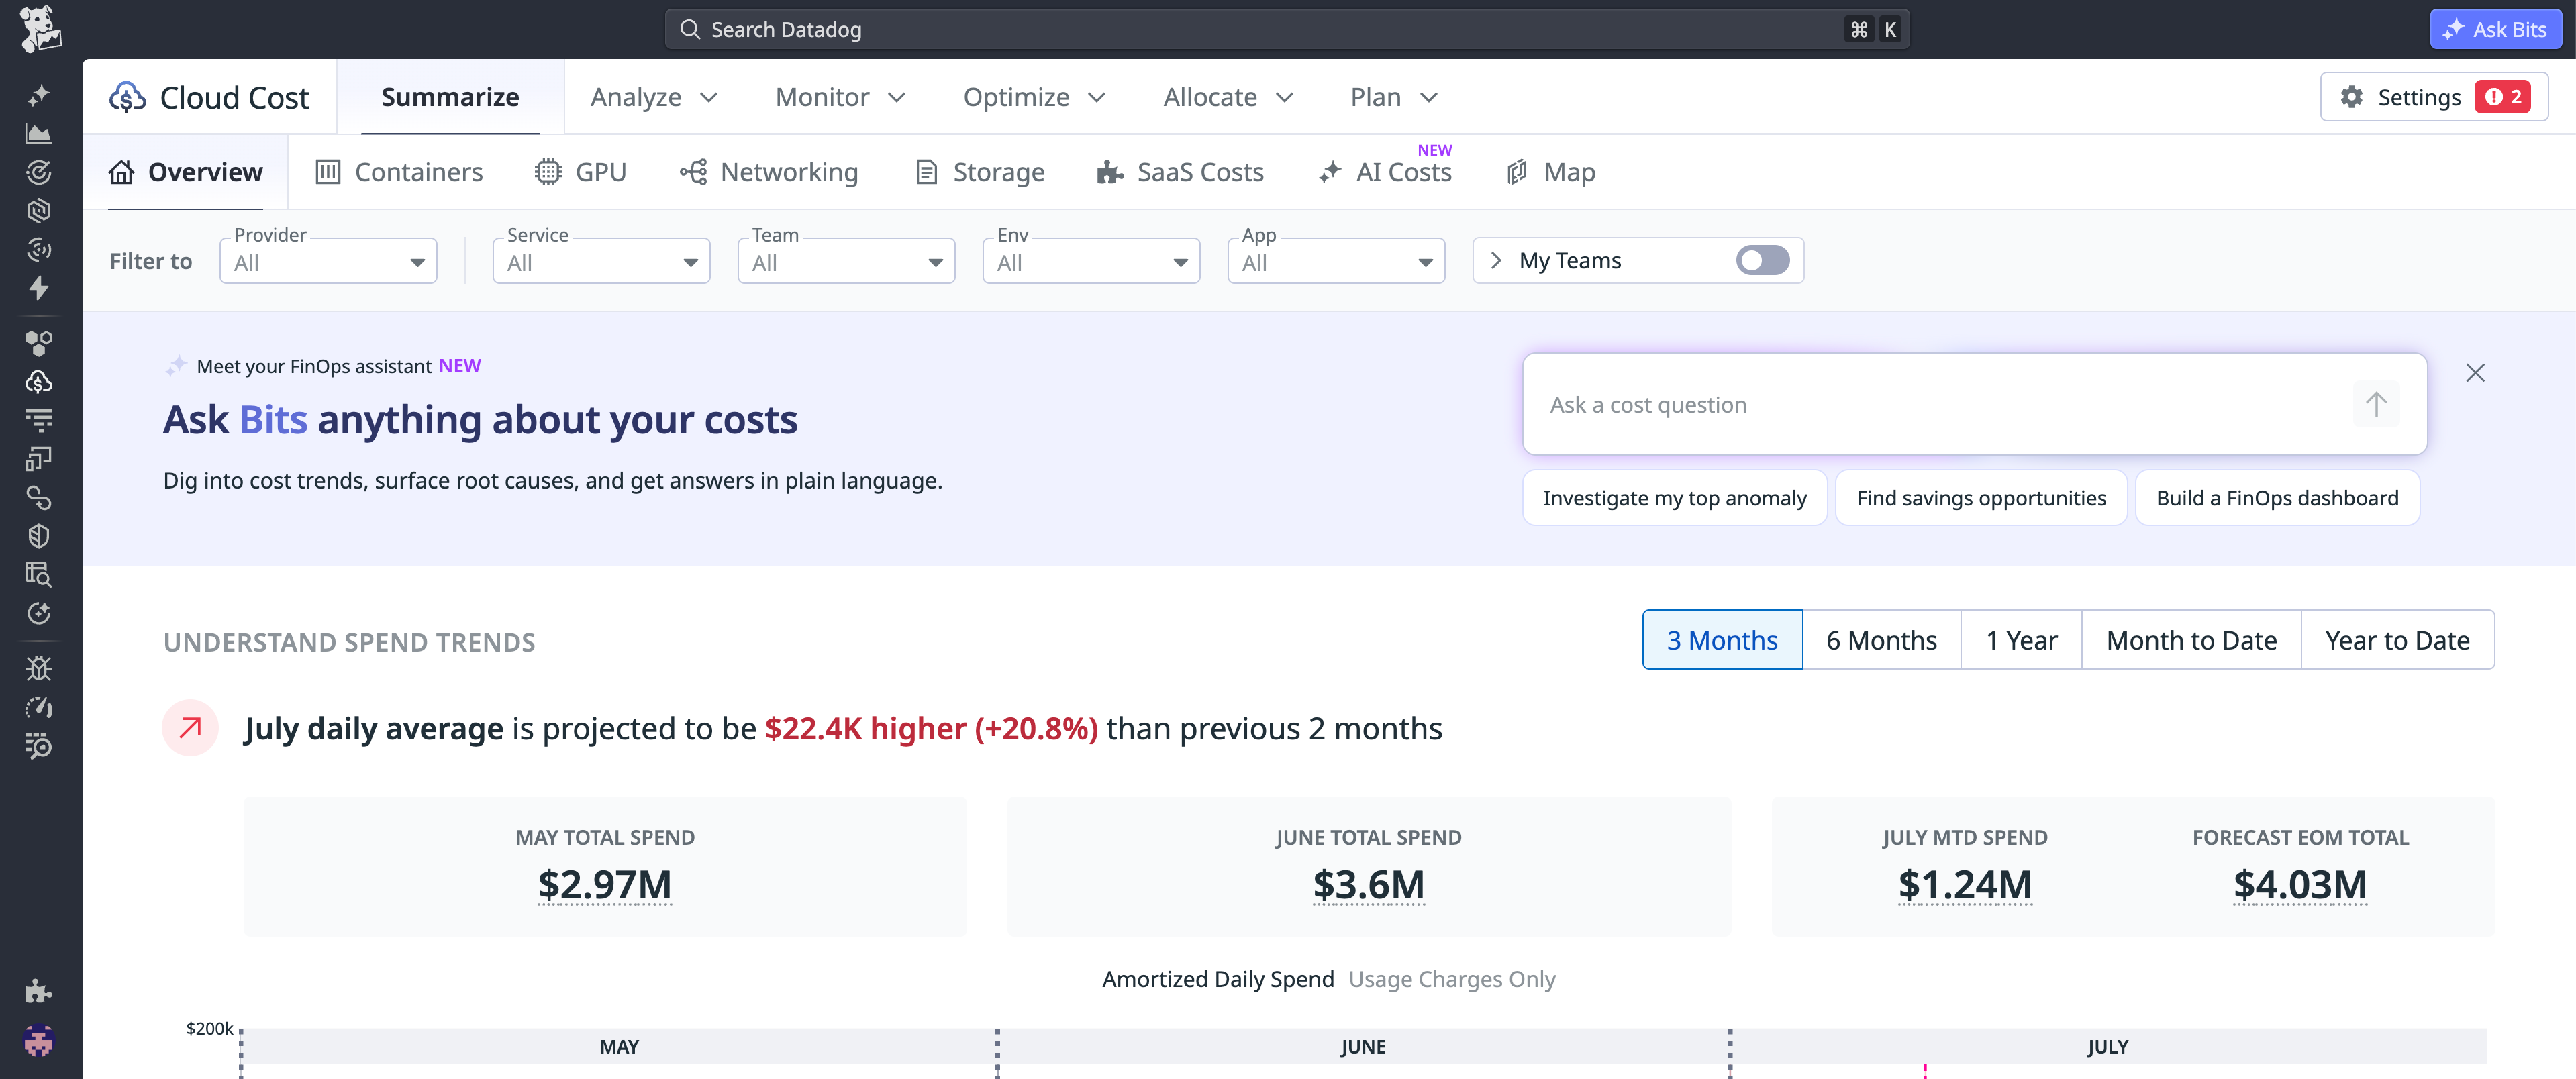Open Settings with 2 alerts
The width and height of the screenshot is (2576, 1079).
click(2433, 97)
